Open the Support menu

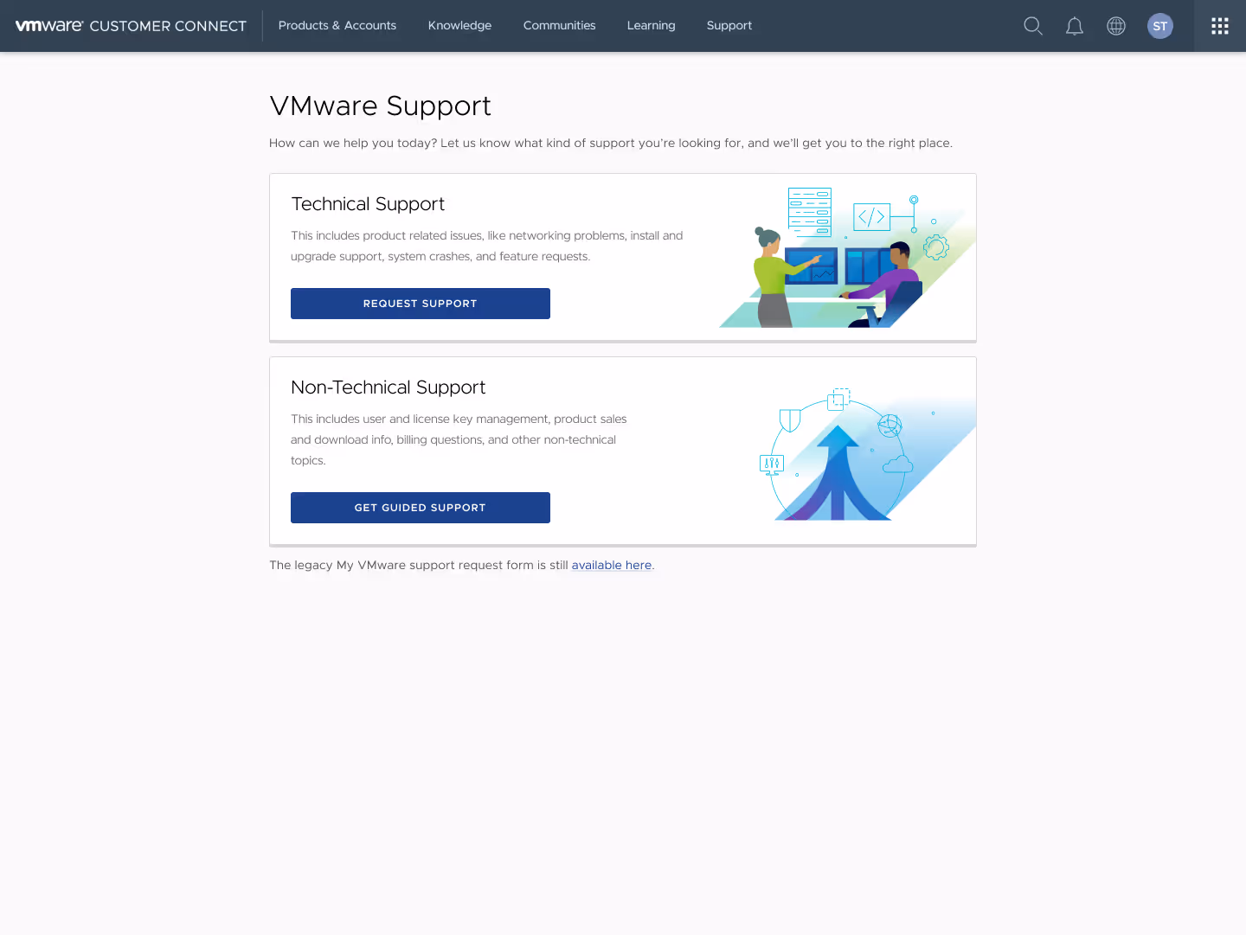tap(729, 26)
